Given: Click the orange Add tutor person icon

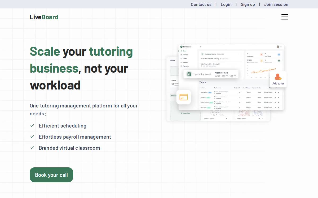Looking at the screenshot, I should tap(278, 77).
